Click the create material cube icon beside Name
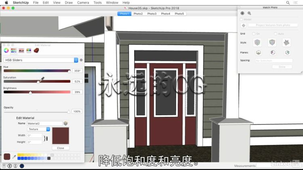Image resolution: width=303 pixels, height=170 pixels. click(66, 123)
